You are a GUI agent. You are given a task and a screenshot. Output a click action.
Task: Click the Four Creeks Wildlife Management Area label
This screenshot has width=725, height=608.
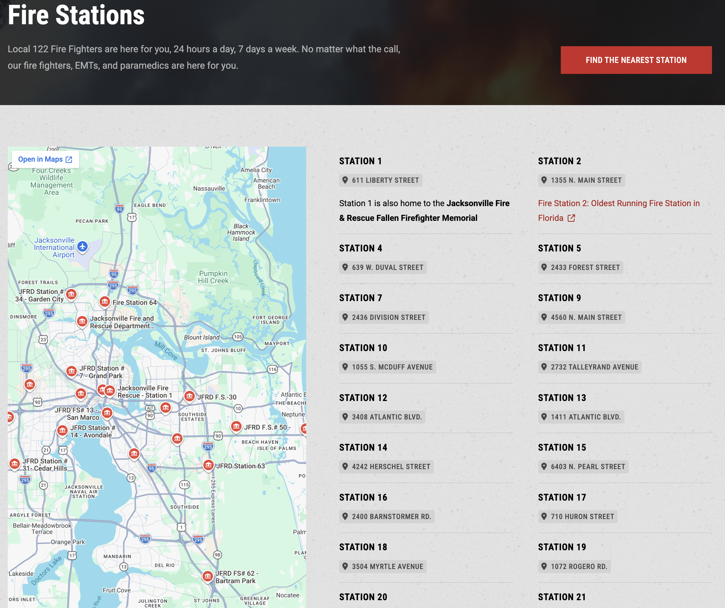coord(51,181)
